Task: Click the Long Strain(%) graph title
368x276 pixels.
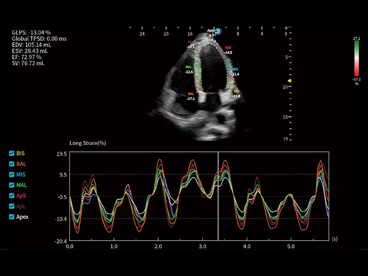Action: click(x=88, y=143)
